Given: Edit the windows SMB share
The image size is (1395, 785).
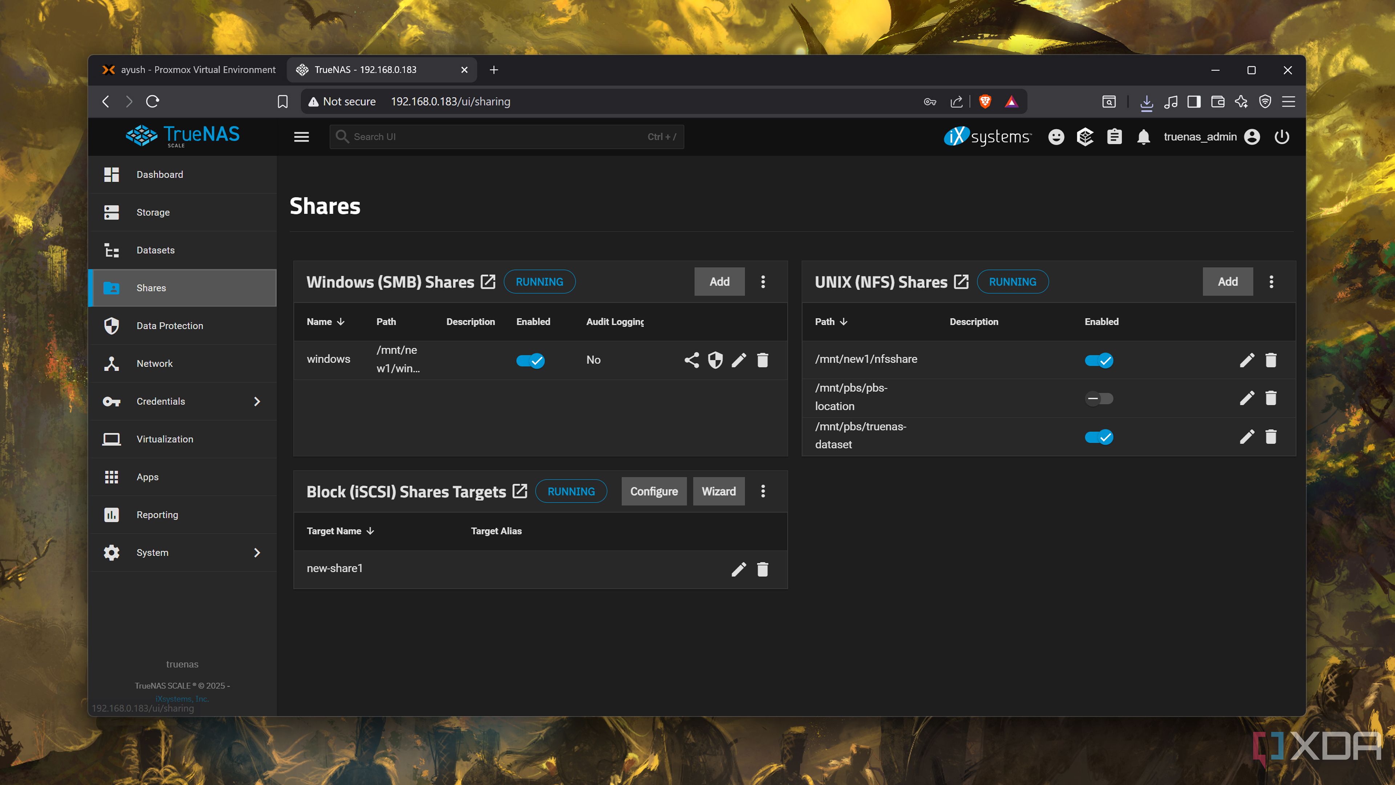Looking at the screenshot, I should pyautogui.click(x=739, y=360).
